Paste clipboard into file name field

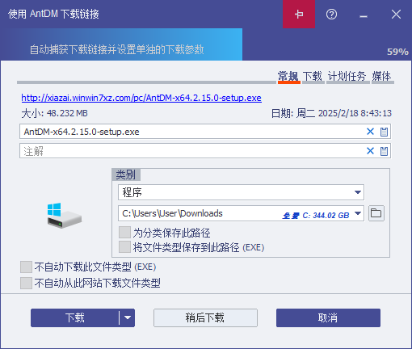coord(384,132)
